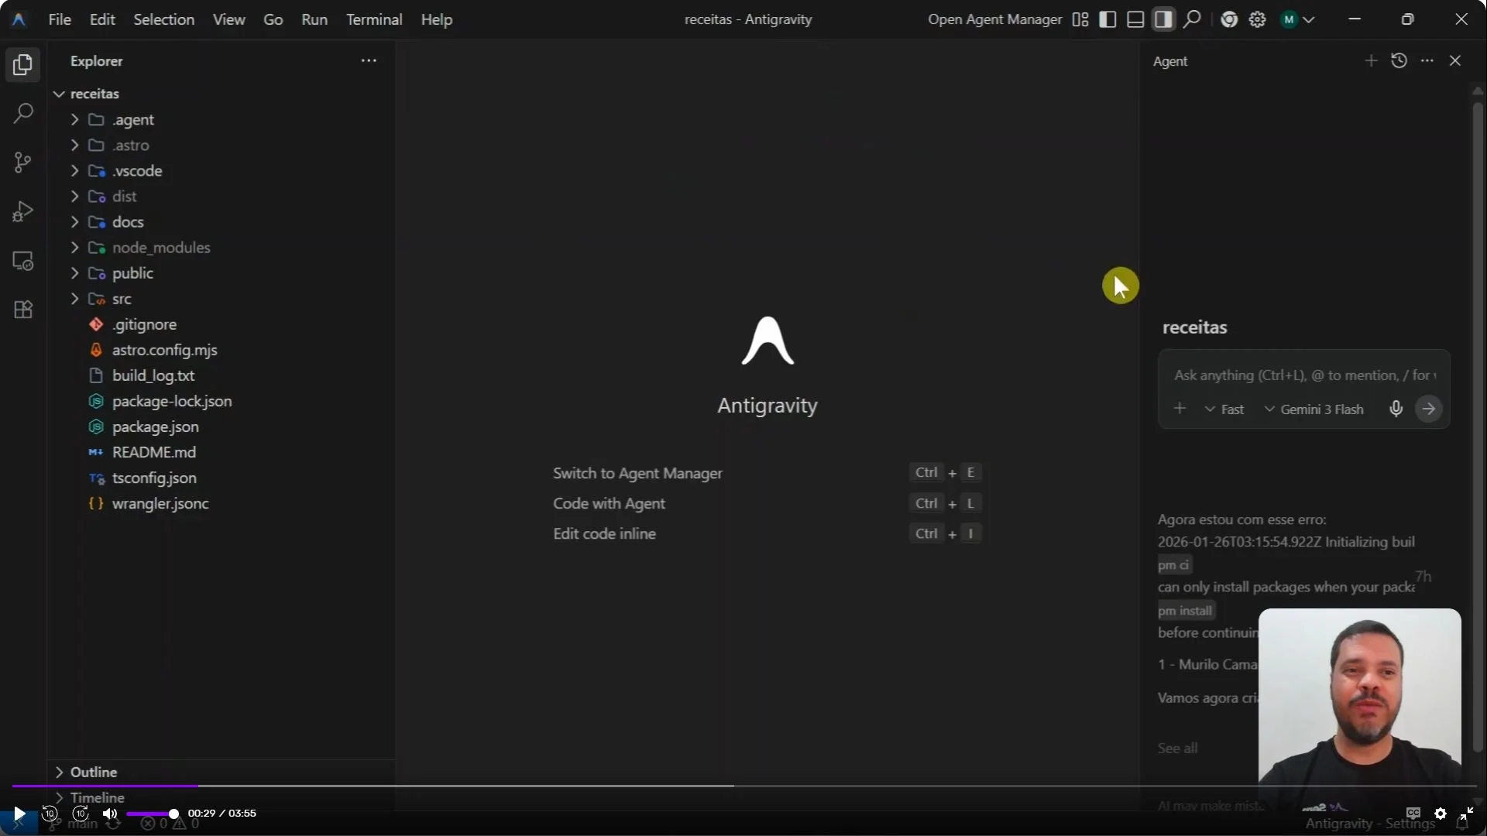This screenshot has height=836, width=1487.
Task: Open the Edit menu
Action: (102, 19)
